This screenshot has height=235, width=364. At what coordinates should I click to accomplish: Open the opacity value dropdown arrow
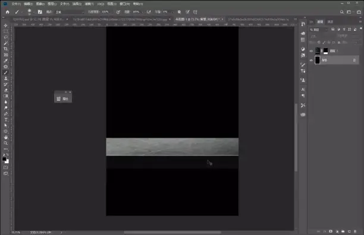coord(112,12)
